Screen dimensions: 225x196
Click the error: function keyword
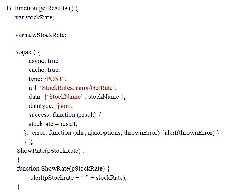pos(52,133)
